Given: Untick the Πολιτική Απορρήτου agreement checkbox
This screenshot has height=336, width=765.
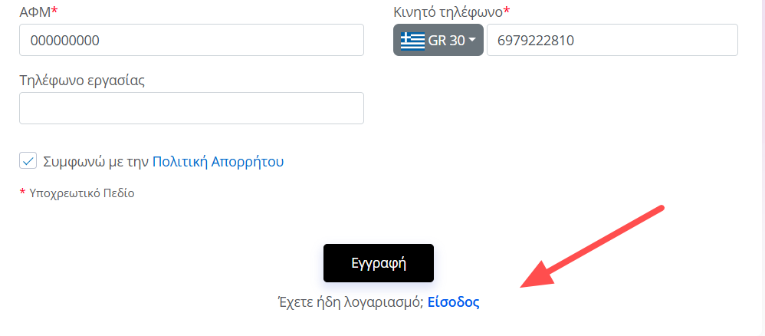Looking at the screenshot, I should pos(28,160).
